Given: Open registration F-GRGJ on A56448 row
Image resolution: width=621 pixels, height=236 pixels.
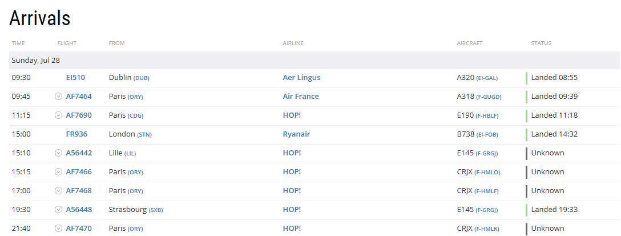Looking at the screenshot, I should [x=487, y=210].
